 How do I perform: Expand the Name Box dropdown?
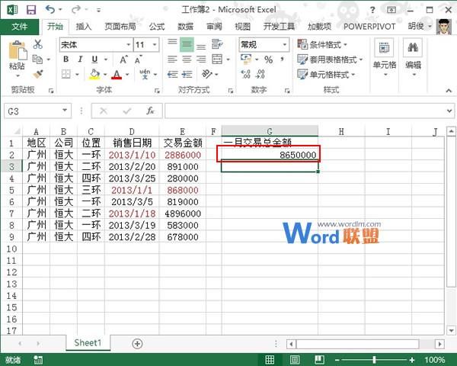click(65, 111)
